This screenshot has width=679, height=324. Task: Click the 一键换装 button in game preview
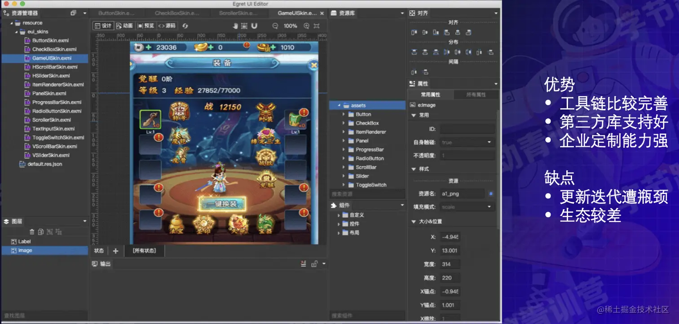(x=222, y=204)
